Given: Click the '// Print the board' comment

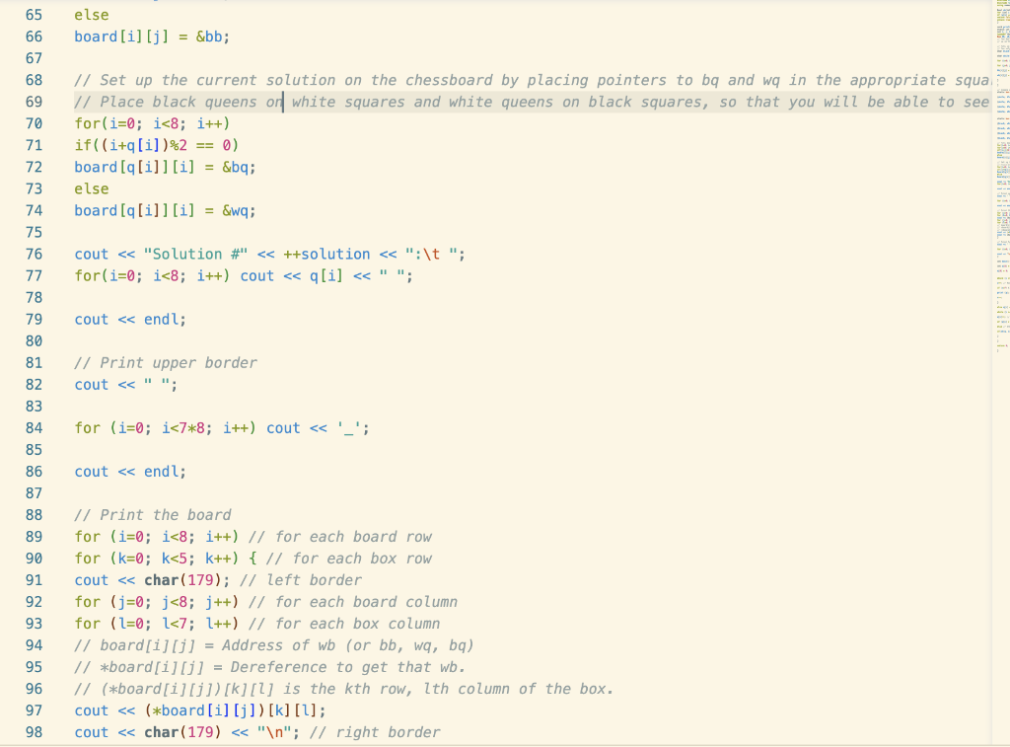Looking at the screenshot, I should (x=153, y=515).
